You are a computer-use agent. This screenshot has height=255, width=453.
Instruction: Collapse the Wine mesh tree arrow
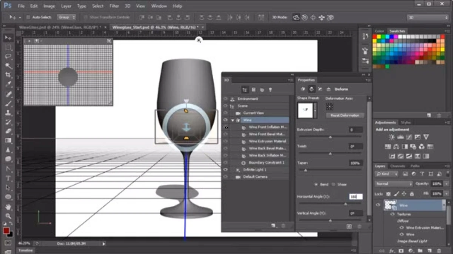point(233,120)
